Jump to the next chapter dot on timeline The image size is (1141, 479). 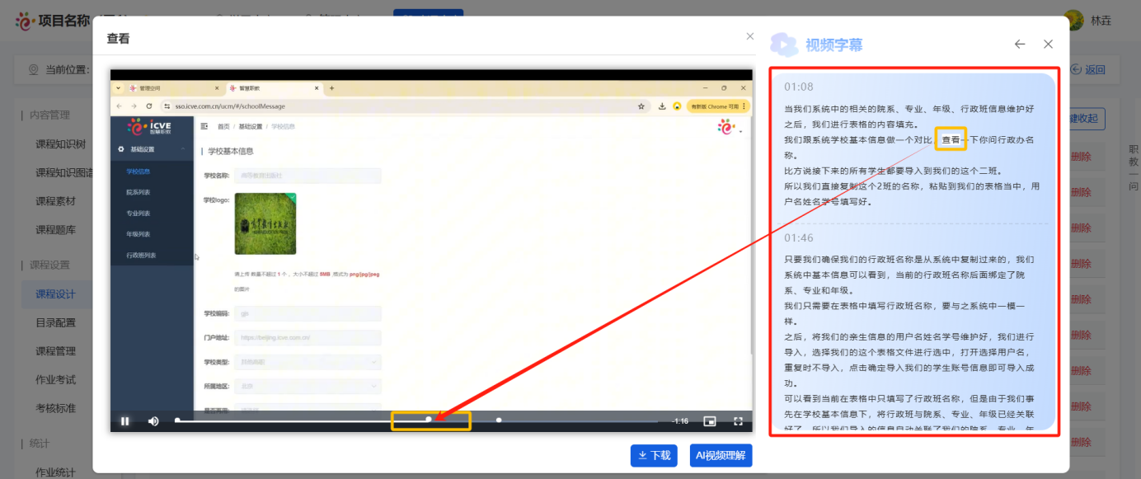tap(499, 420)
